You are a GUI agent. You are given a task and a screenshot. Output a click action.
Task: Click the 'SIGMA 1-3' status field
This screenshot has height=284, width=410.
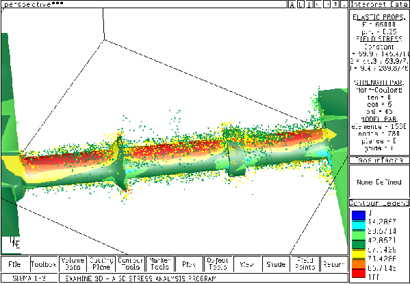tap(29, 278)
